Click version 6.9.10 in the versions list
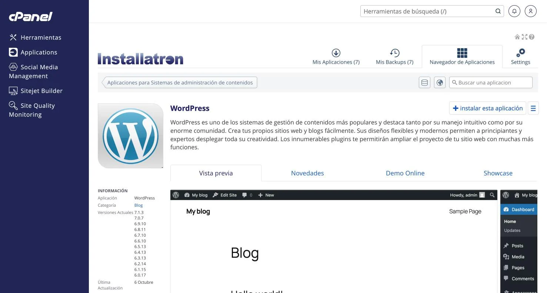The image size is (547, 293). 140,224
